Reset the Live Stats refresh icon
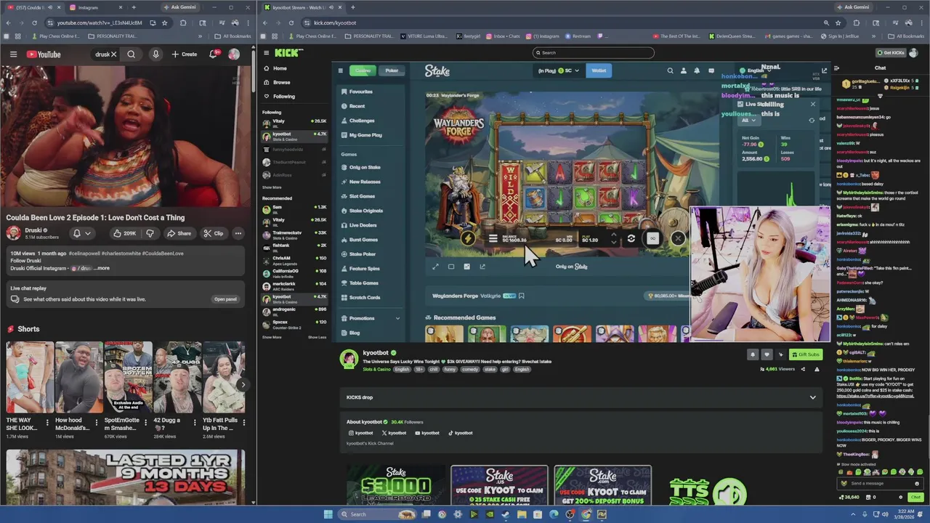Screen dimensions: 930x523 pos(812,120)
